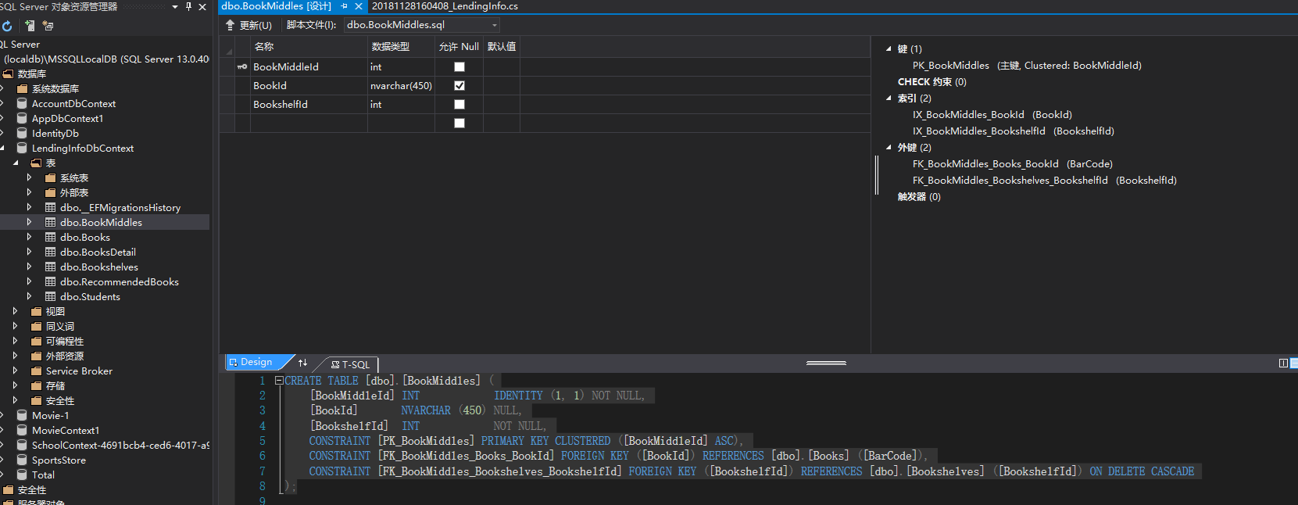1298x505 pixels.
Task: Click the 更新(U) update button
Action: pos(249,25)
